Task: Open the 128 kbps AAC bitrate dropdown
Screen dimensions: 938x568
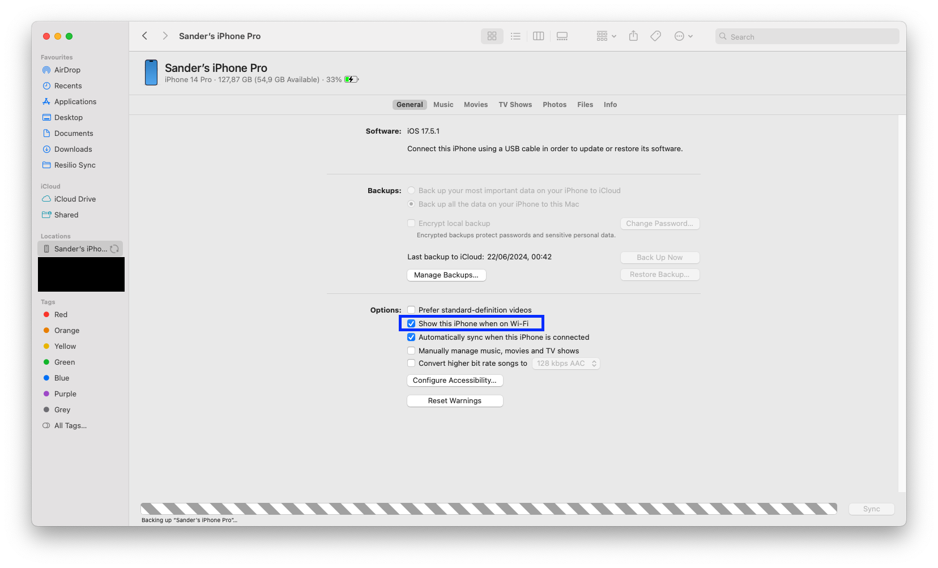Action: click(566, 364)
